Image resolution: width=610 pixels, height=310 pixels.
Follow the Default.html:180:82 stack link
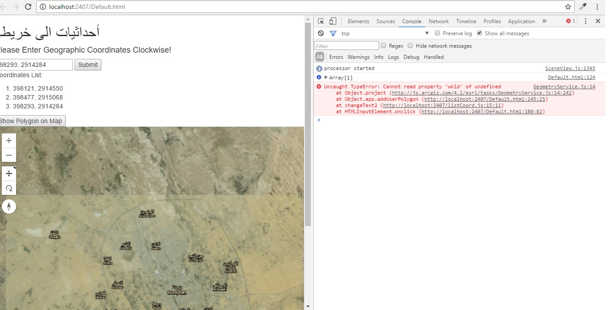[x=481, y=112]
